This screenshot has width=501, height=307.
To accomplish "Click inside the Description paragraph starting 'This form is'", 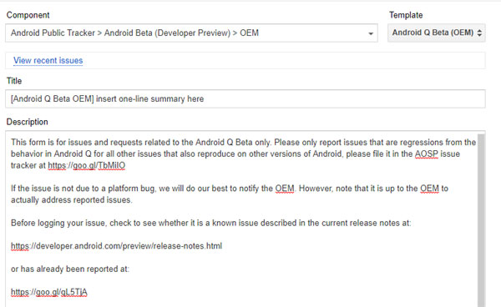I will (243, 153).
